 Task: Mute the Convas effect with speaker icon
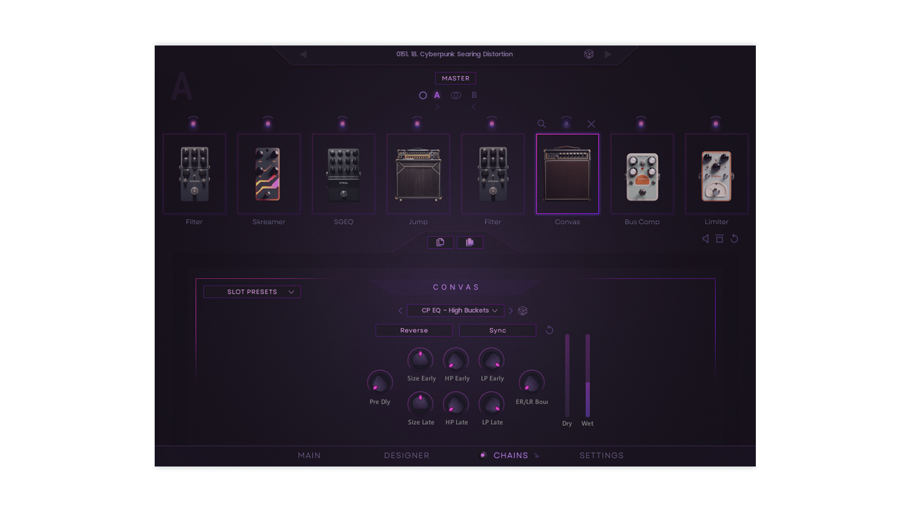pyautogui.click(x=705, y=239)
